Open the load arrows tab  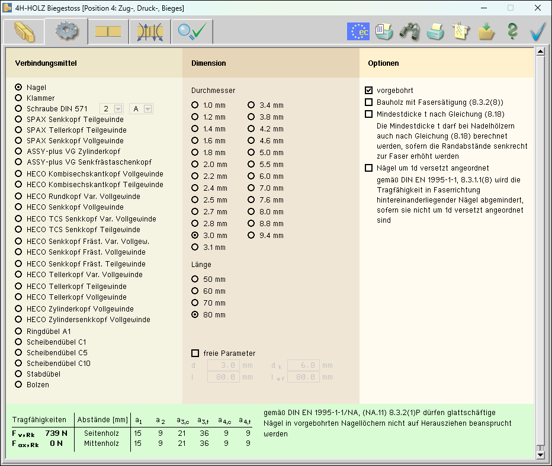150,31
